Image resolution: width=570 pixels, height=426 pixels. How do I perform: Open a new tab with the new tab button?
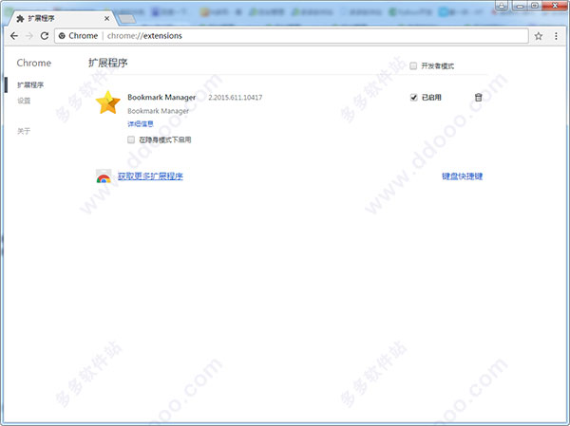coord(127,19)
